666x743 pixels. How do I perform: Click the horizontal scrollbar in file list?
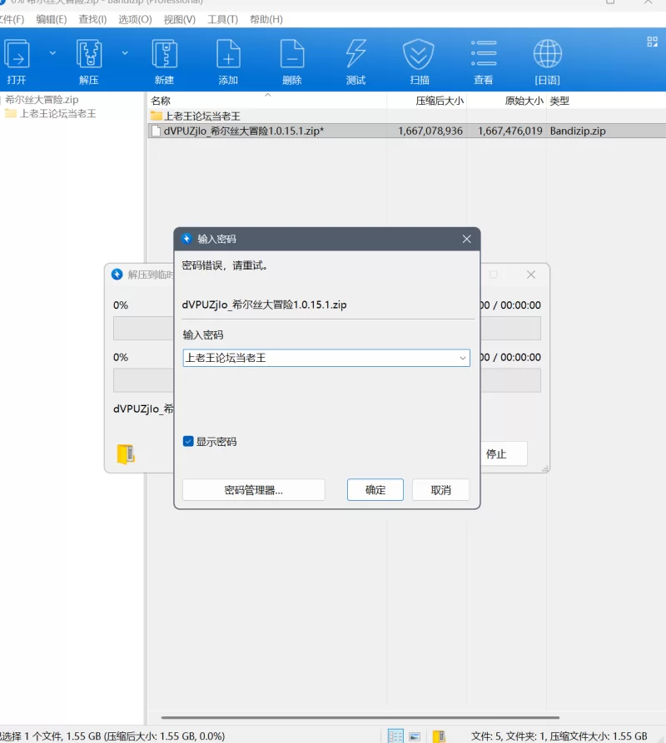point(360,717)
